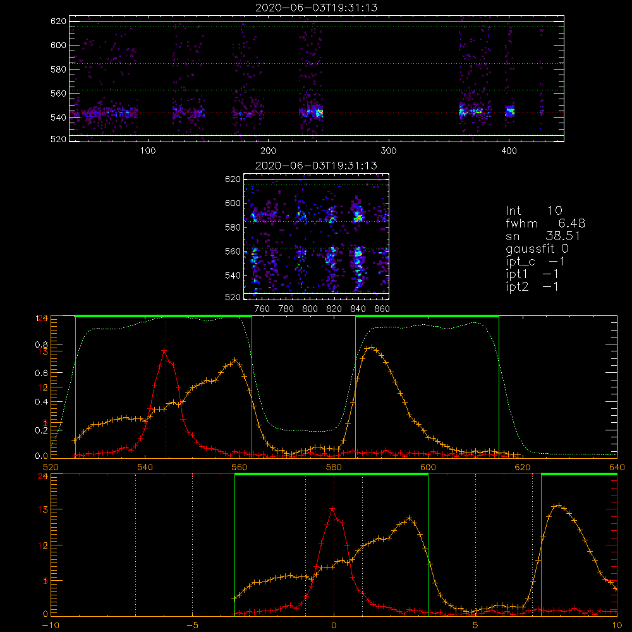The width and height of the screenshot is (632, 632).
Task: Click the middle plot title 2020-06-03T19:31:13
Action: click(317, 166)
